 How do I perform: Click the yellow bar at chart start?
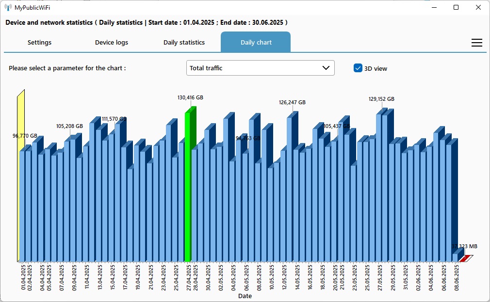(20, 179)
